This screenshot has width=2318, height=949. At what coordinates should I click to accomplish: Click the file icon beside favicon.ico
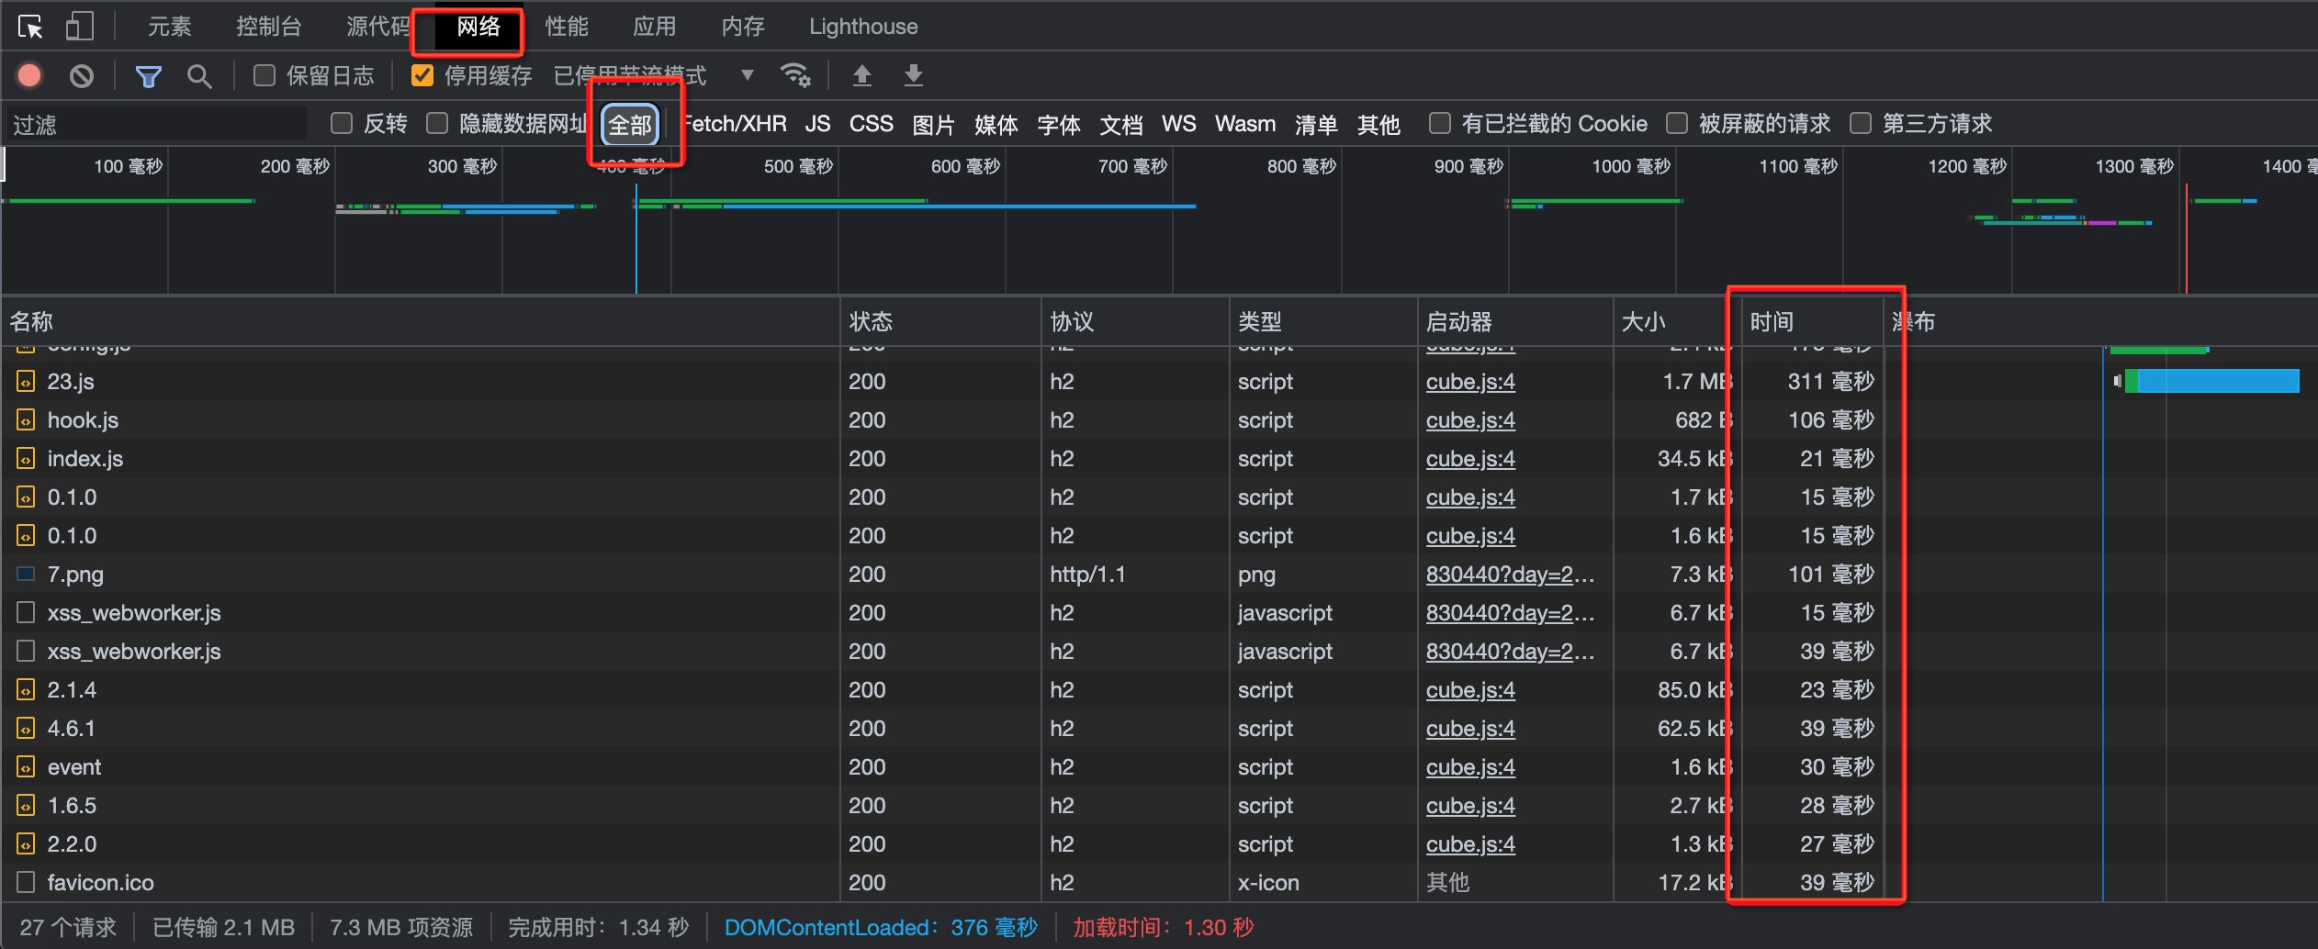[26, 882]
